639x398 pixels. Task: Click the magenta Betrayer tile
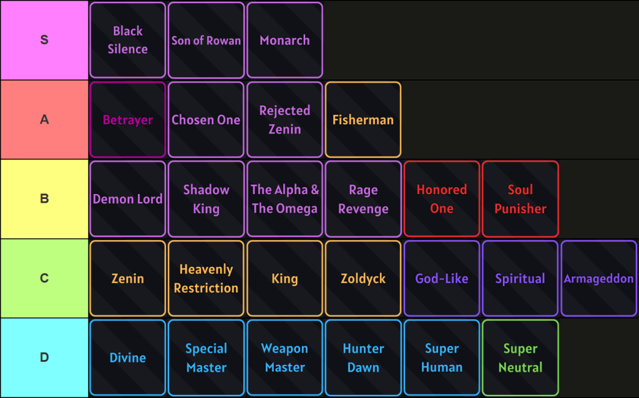(128, 120)
